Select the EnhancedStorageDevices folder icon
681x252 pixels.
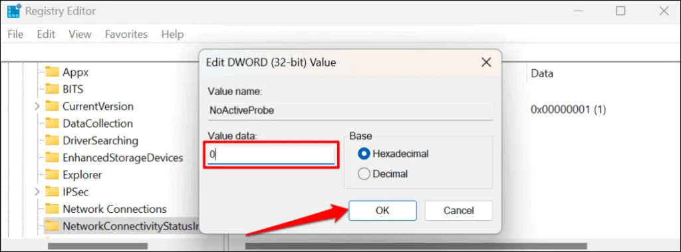coord(52,158)
